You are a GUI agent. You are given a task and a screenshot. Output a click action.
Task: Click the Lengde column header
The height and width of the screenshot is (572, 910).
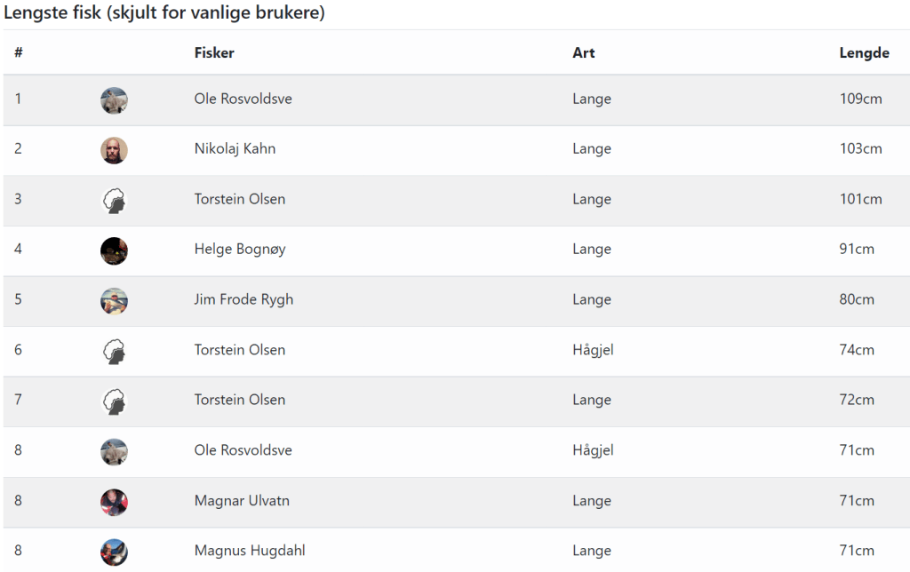pyautogui.click(x=864, y=52)
